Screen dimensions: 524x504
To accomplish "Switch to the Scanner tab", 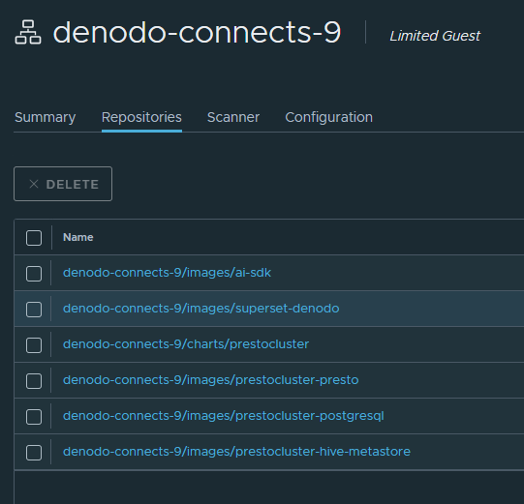I will (233, 117).
